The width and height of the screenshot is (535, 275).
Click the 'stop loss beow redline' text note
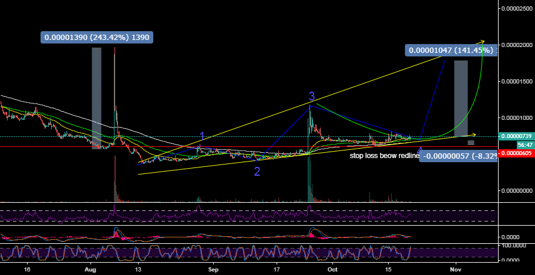pyautogui.click(x=385, y=156)
